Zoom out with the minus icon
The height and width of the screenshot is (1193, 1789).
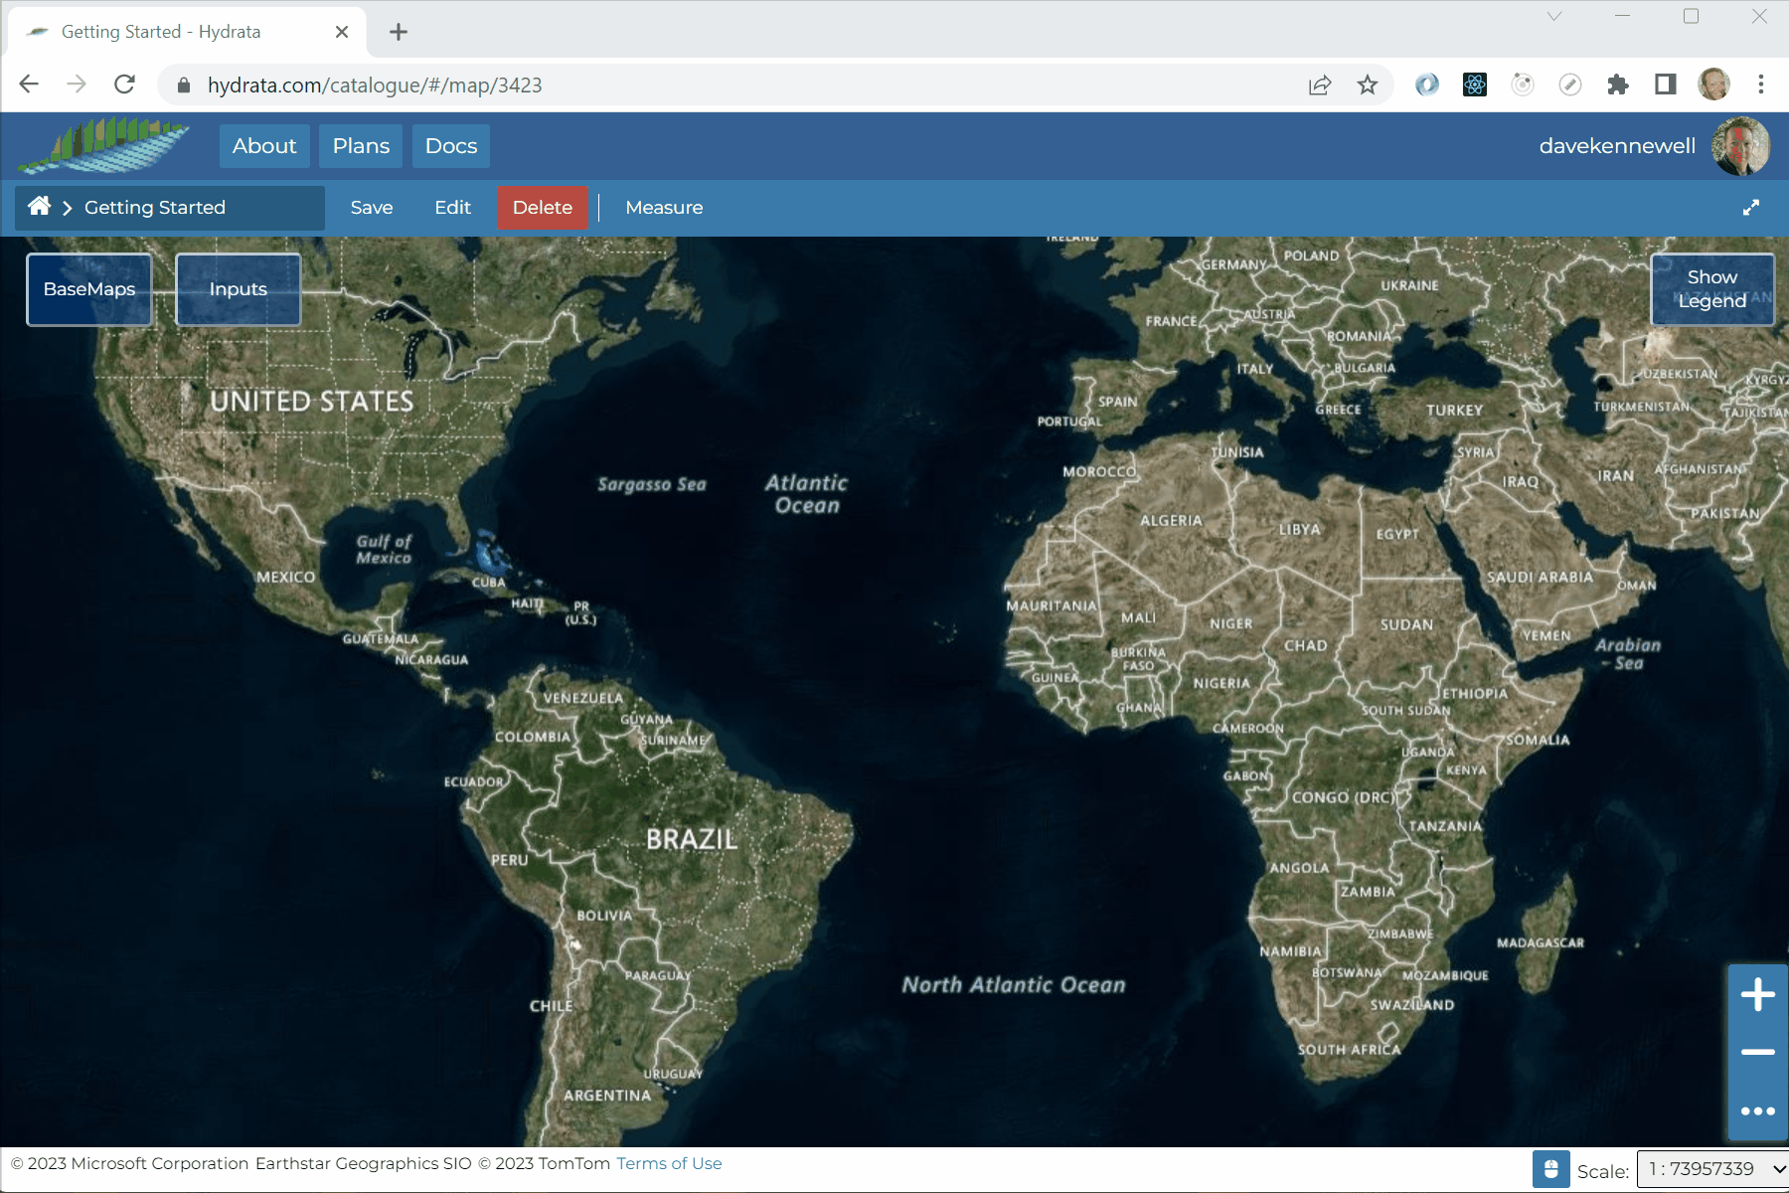point(1757,1052)
